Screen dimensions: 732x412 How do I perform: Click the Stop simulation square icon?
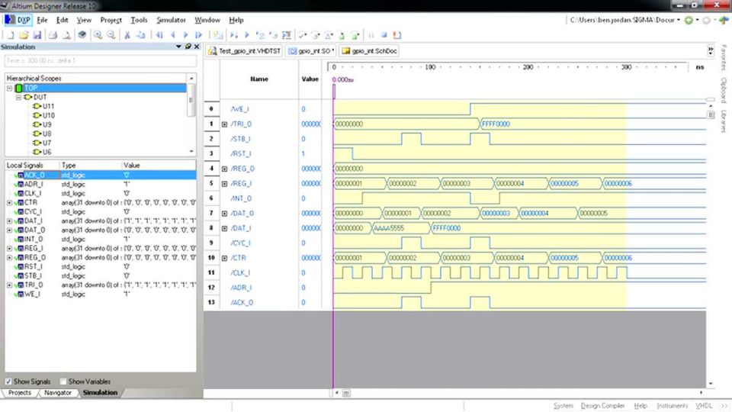coord(384,35)
